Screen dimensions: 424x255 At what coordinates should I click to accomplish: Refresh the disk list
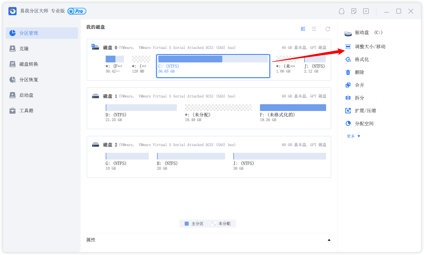[x=327, y=29]
